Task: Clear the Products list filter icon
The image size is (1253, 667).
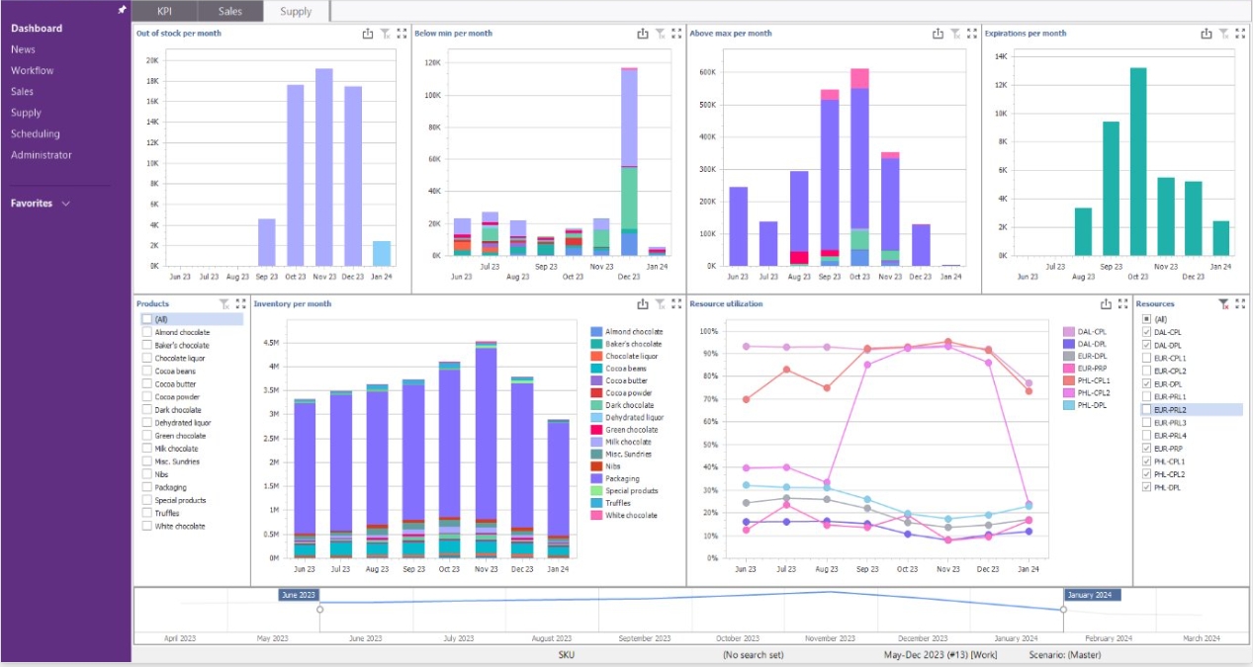Action: click(x=224, y=304)
